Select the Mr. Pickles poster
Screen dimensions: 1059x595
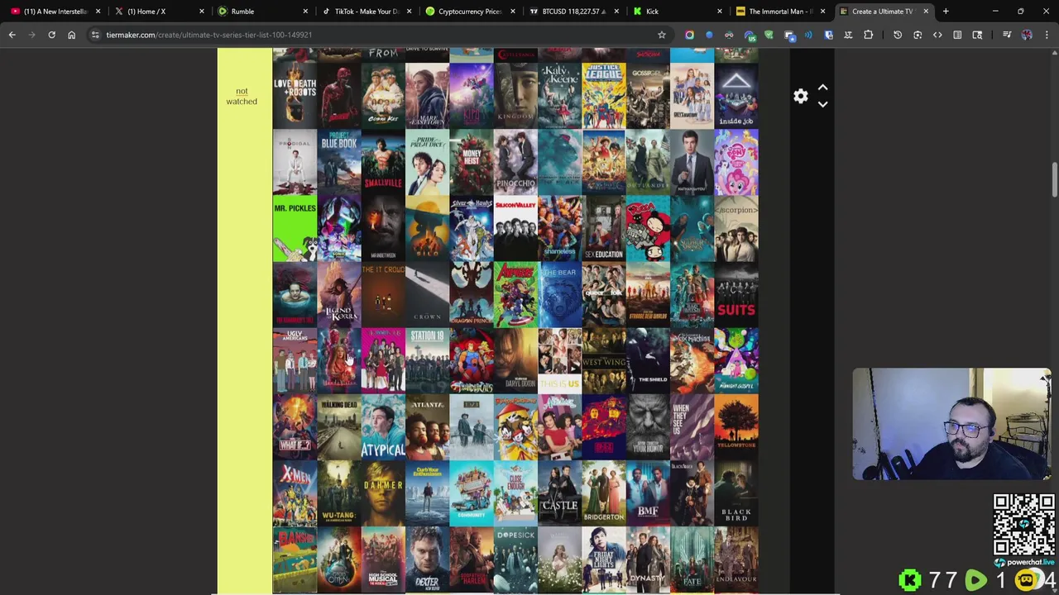click(x=295, y=228)
